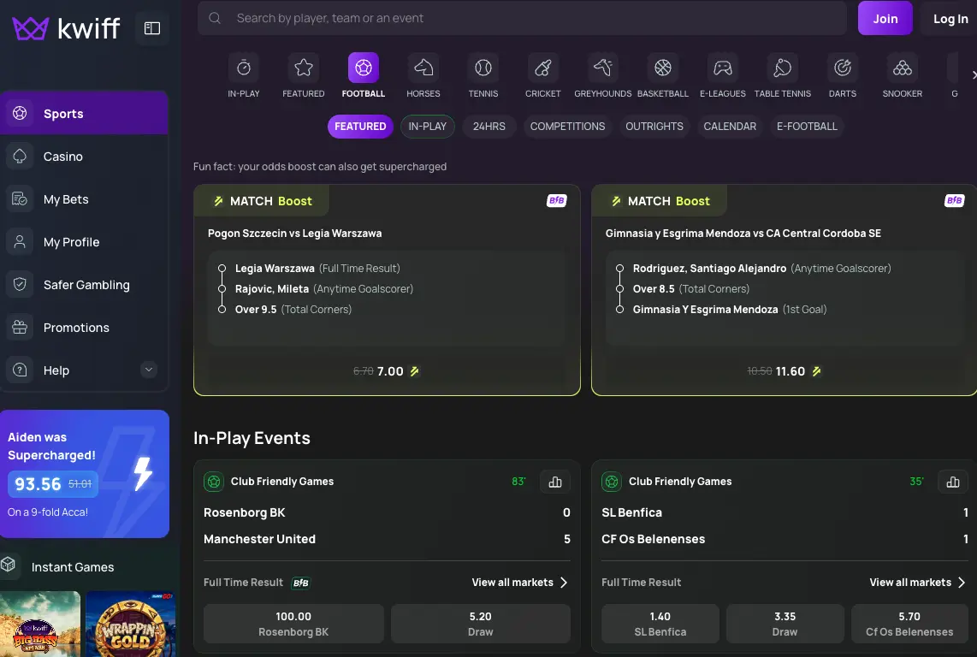Viewport: 977px width, 657px height.
Task: Add the 7.00 boosted odds selection
Action: 387,371
